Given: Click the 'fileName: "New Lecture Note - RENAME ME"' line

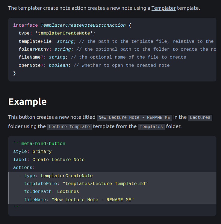Looking at the screenshot, I should (x=79, y=200).
